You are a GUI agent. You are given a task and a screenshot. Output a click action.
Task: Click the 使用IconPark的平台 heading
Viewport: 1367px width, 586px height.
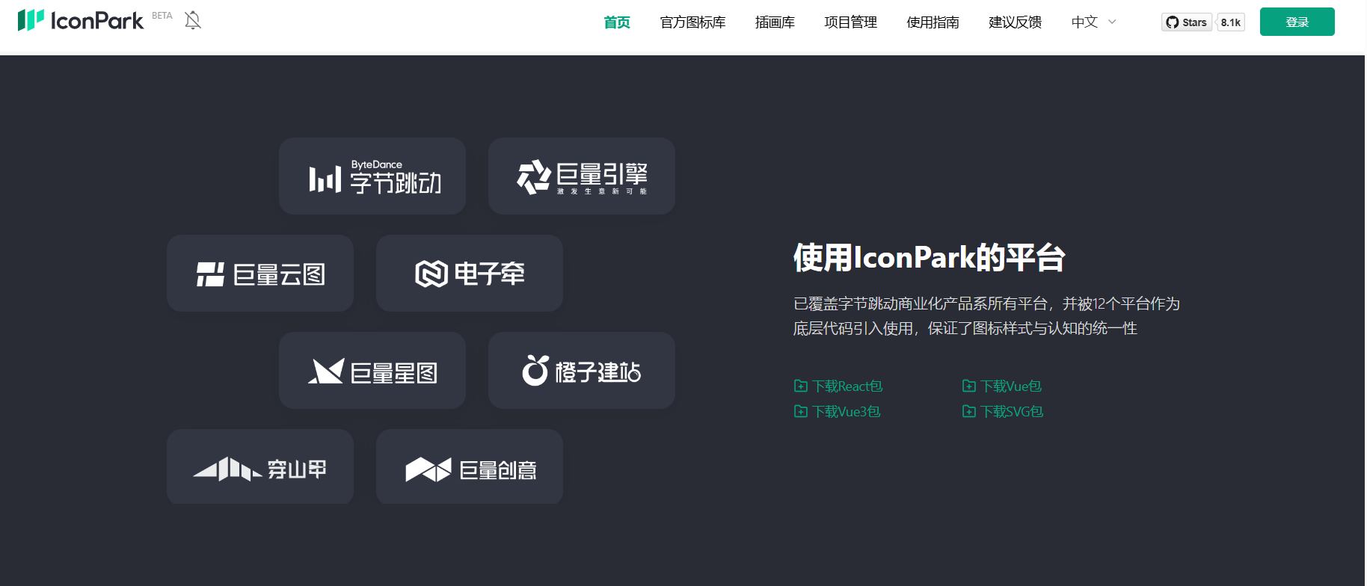click(x=930, y=257)
